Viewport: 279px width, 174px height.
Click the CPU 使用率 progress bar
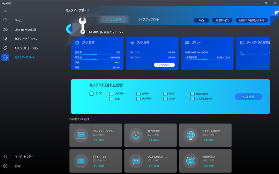(97, 54)
